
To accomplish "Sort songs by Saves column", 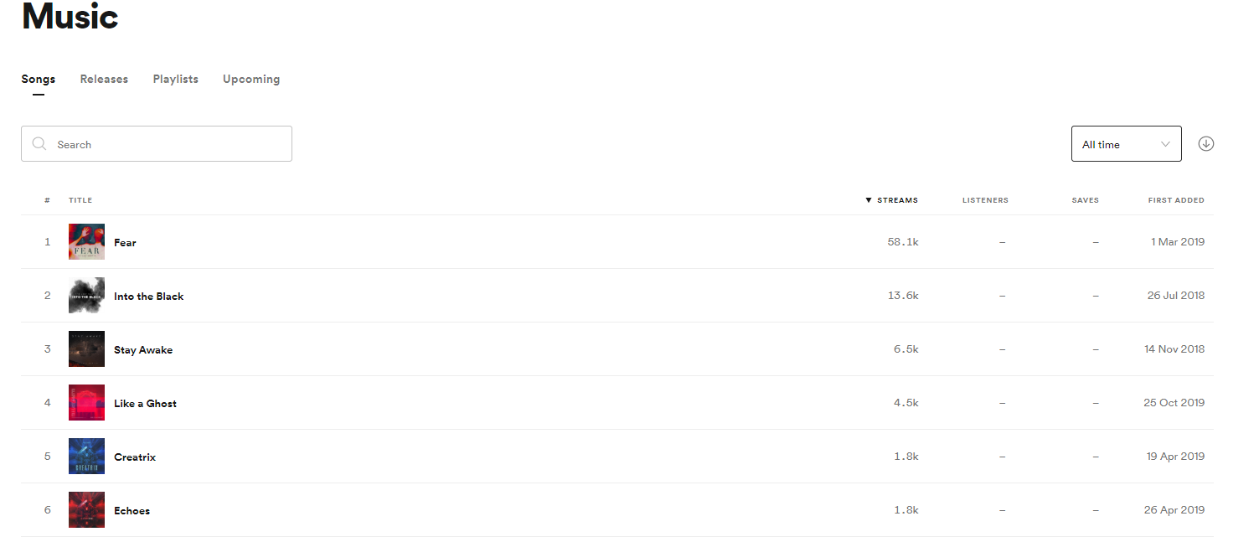I will point(1085,200).
